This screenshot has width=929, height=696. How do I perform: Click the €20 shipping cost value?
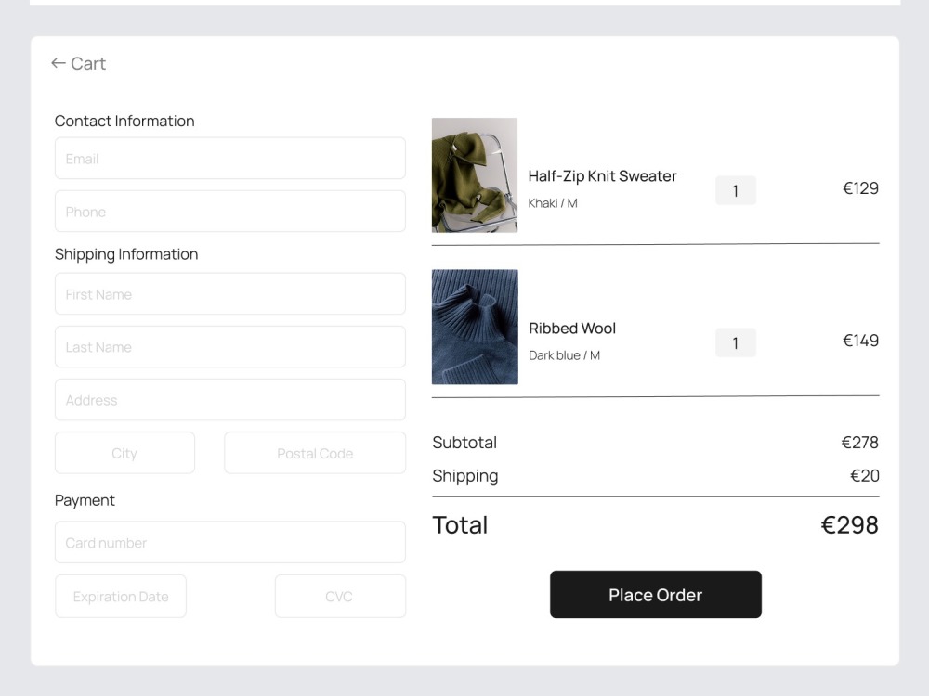(x=864, y=475)
